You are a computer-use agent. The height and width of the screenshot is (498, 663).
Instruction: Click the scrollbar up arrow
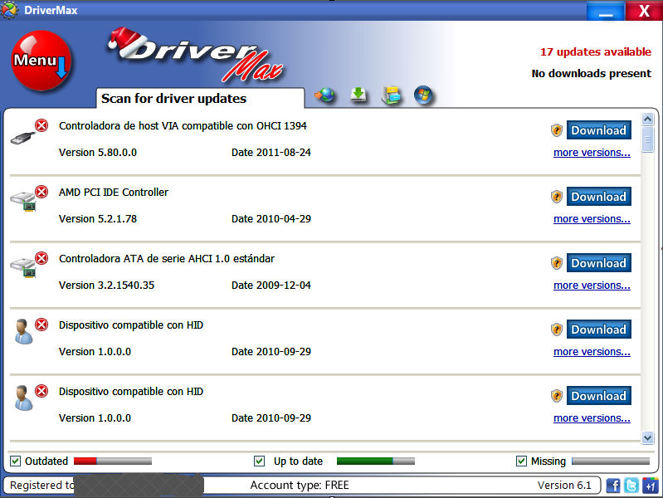pyautogui.click(x=647, y=119)
